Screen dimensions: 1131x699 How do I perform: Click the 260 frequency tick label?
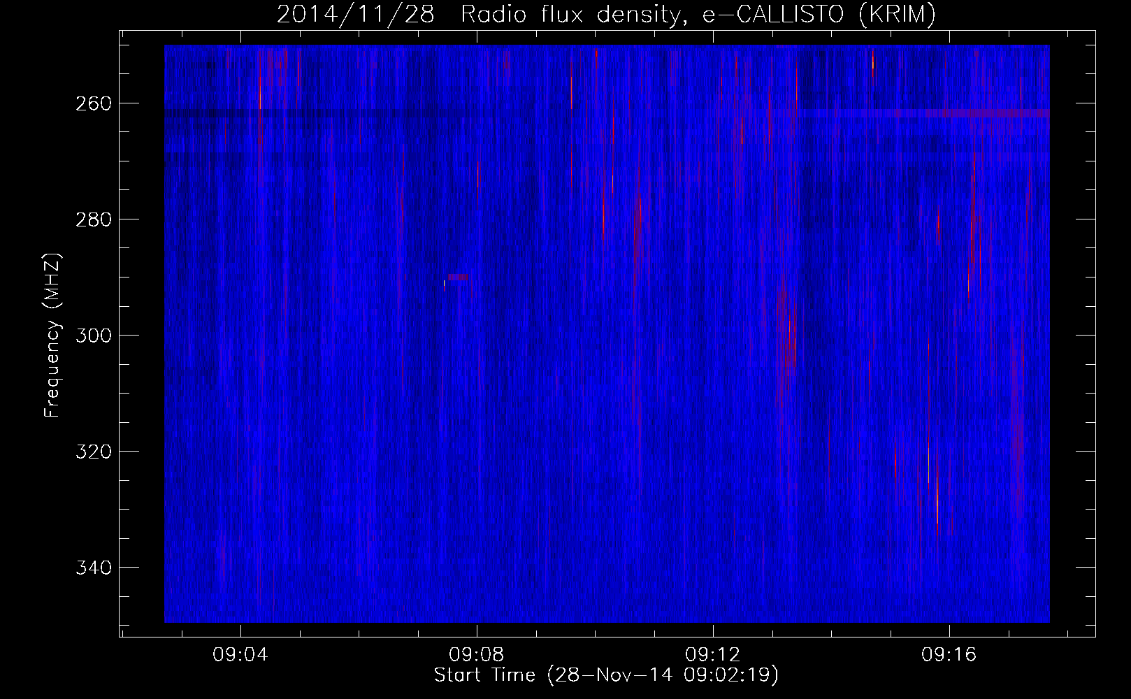[x=93, y=103]
